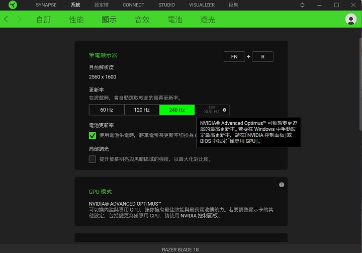The image size is (362, 253).
Task: Select the 240 Hz refresh rate
Action: click(177, 110)
